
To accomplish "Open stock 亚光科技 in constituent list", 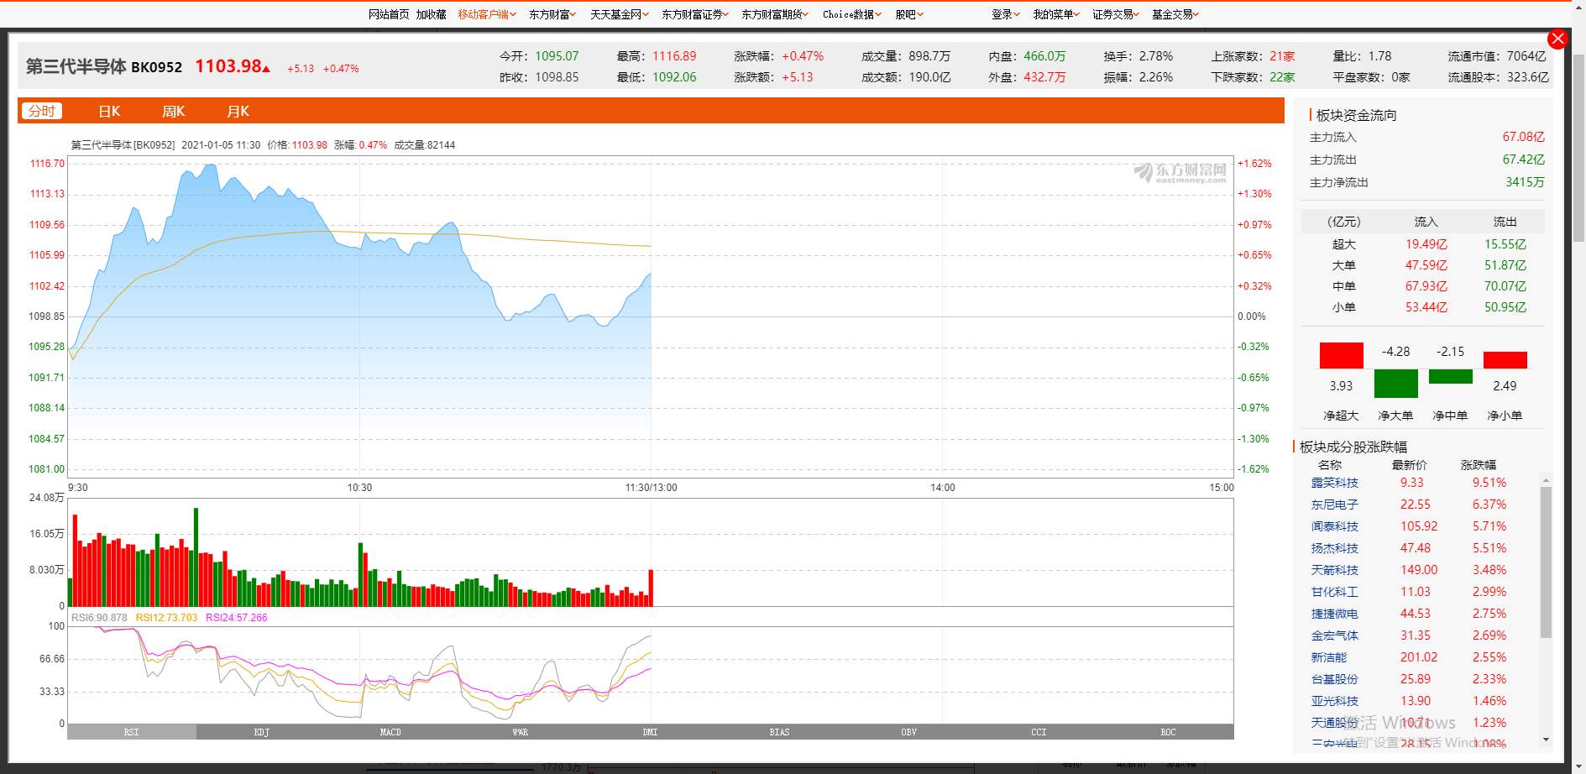I will tap(1334, 701).
